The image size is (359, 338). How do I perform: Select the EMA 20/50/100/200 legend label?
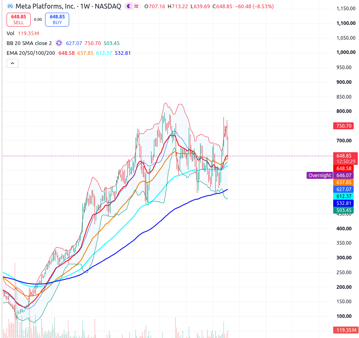click(31, 53)
